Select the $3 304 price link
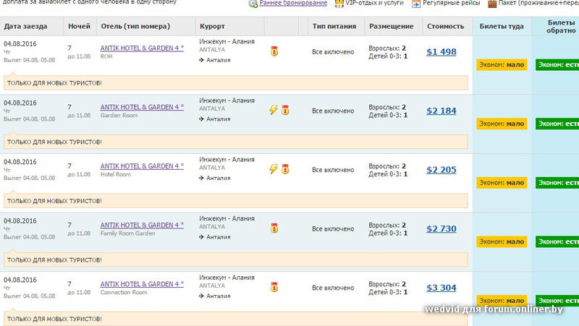This screenshot has height=326, width=579. pos(441,288)
